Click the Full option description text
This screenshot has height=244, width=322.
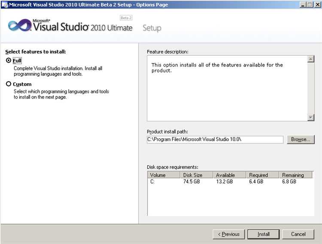click(58, 71)
